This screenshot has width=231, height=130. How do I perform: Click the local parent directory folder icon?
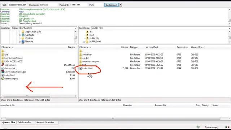3,51
